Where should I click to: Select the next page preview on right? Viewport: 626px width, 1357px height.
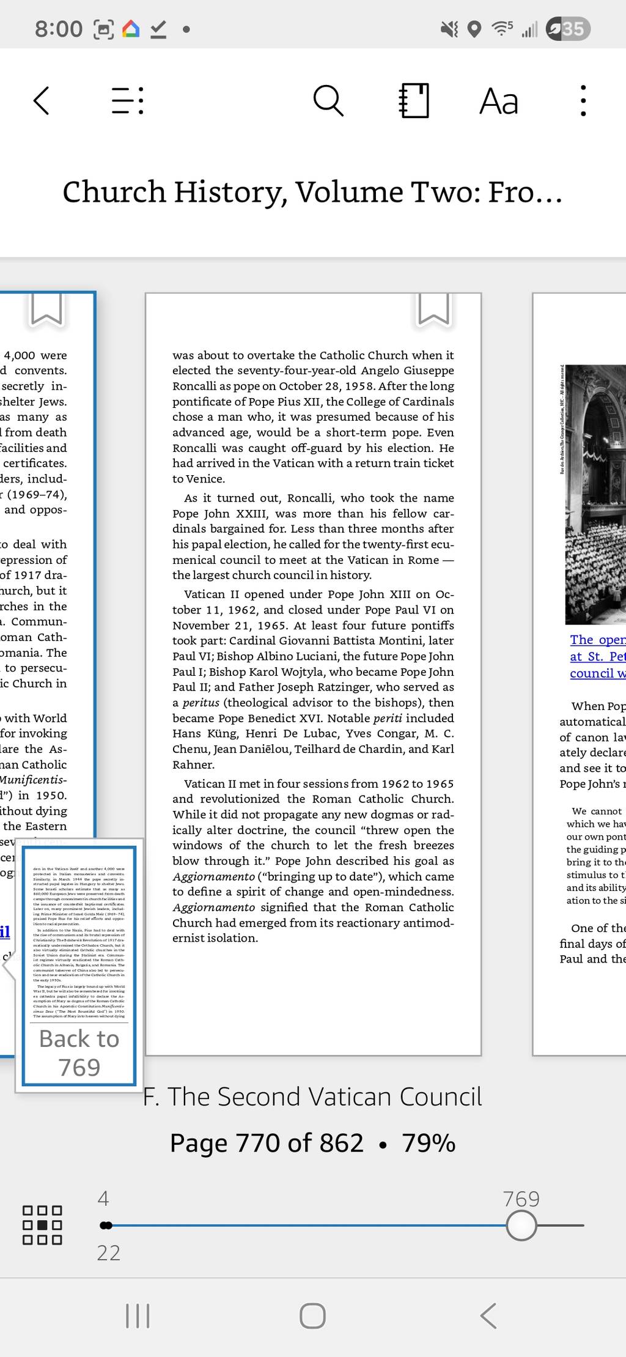tap(580, 674)
